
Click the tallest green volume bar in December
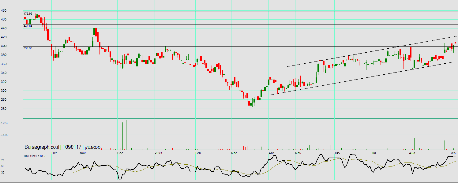(126, 135)
